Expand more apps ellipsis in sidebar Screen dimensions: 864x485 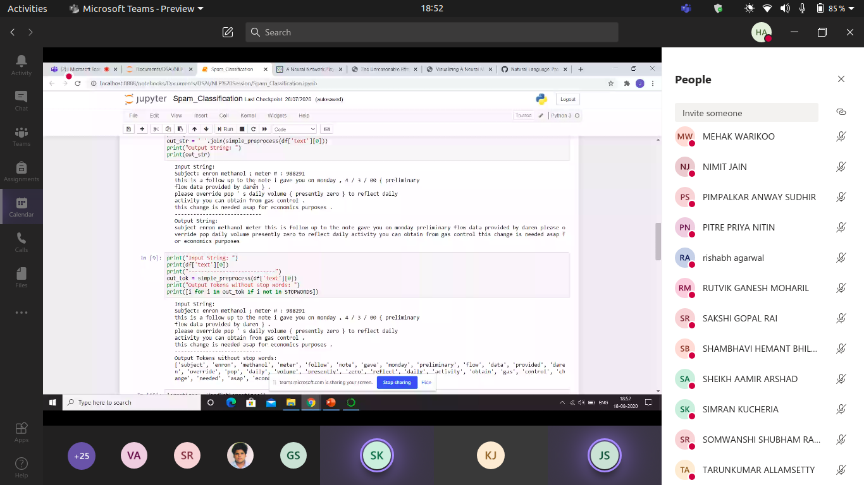pyautogui.click(x=21, y=313)
